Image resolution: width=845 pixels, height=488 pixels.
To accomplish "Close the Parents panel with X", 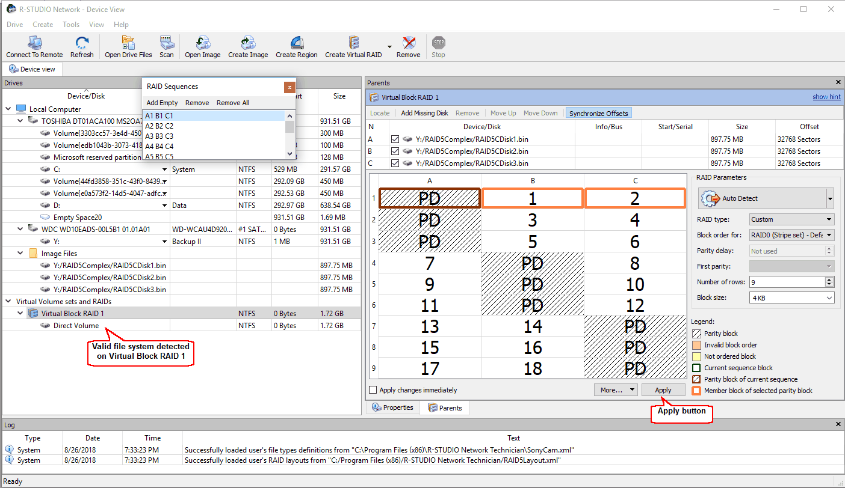I will point(838,82).
